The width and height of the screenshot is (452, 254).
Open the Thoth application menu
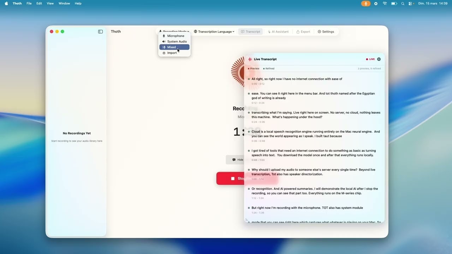[x=17, y=4]
